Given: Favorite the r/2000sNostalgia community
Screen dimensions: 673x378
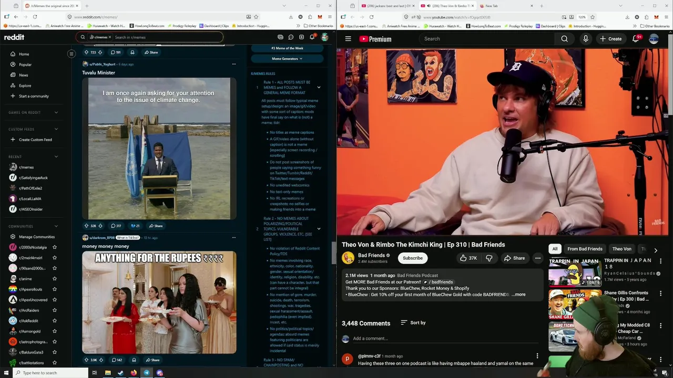Looking at the screenshot, I should (x=55, y=247).
